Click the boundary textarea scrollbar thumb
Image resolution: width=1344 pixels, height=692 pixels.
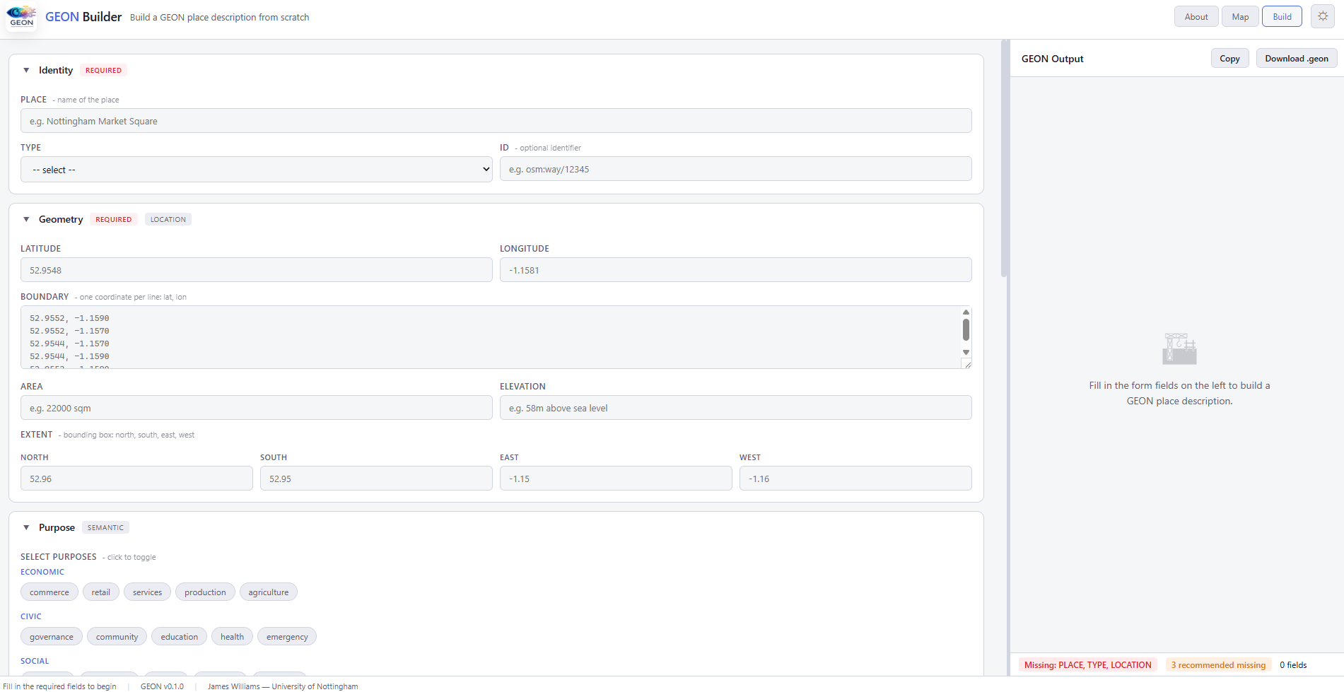[966, 329]
